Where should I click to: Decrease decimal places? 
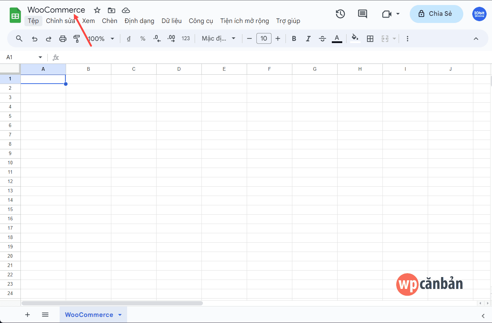tap(157, 38)
